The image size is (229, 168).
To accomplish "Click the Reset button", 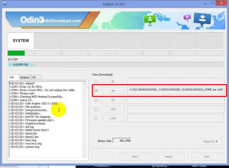I will pyautogui.click(x=169, y=157).
